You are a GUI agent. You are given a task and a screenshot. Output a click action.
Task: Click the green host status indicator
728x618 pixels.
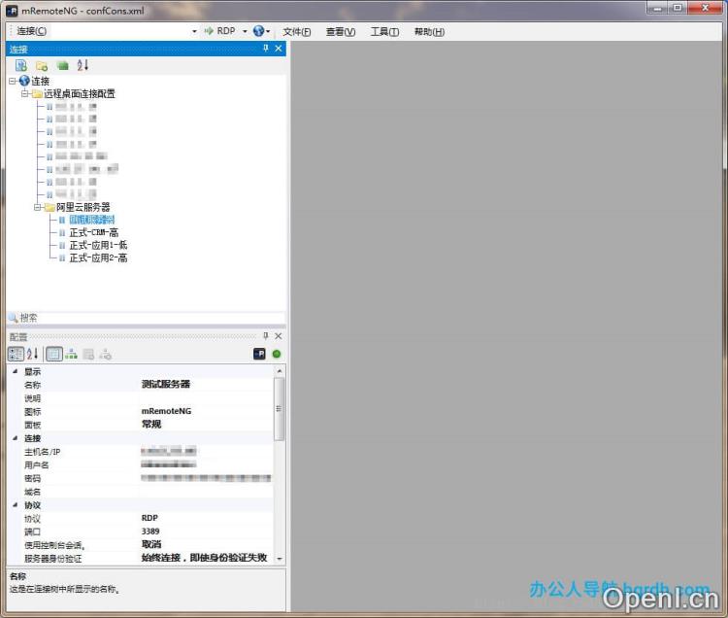click(277, 354)
